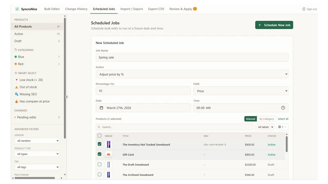The width and height of the screenshot is (328, 184).
Task: Click the product table vertical scrollbar
Action: (x=287, y=144)
